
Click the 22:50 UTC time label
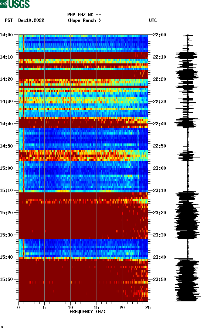[x=160, y=146]
